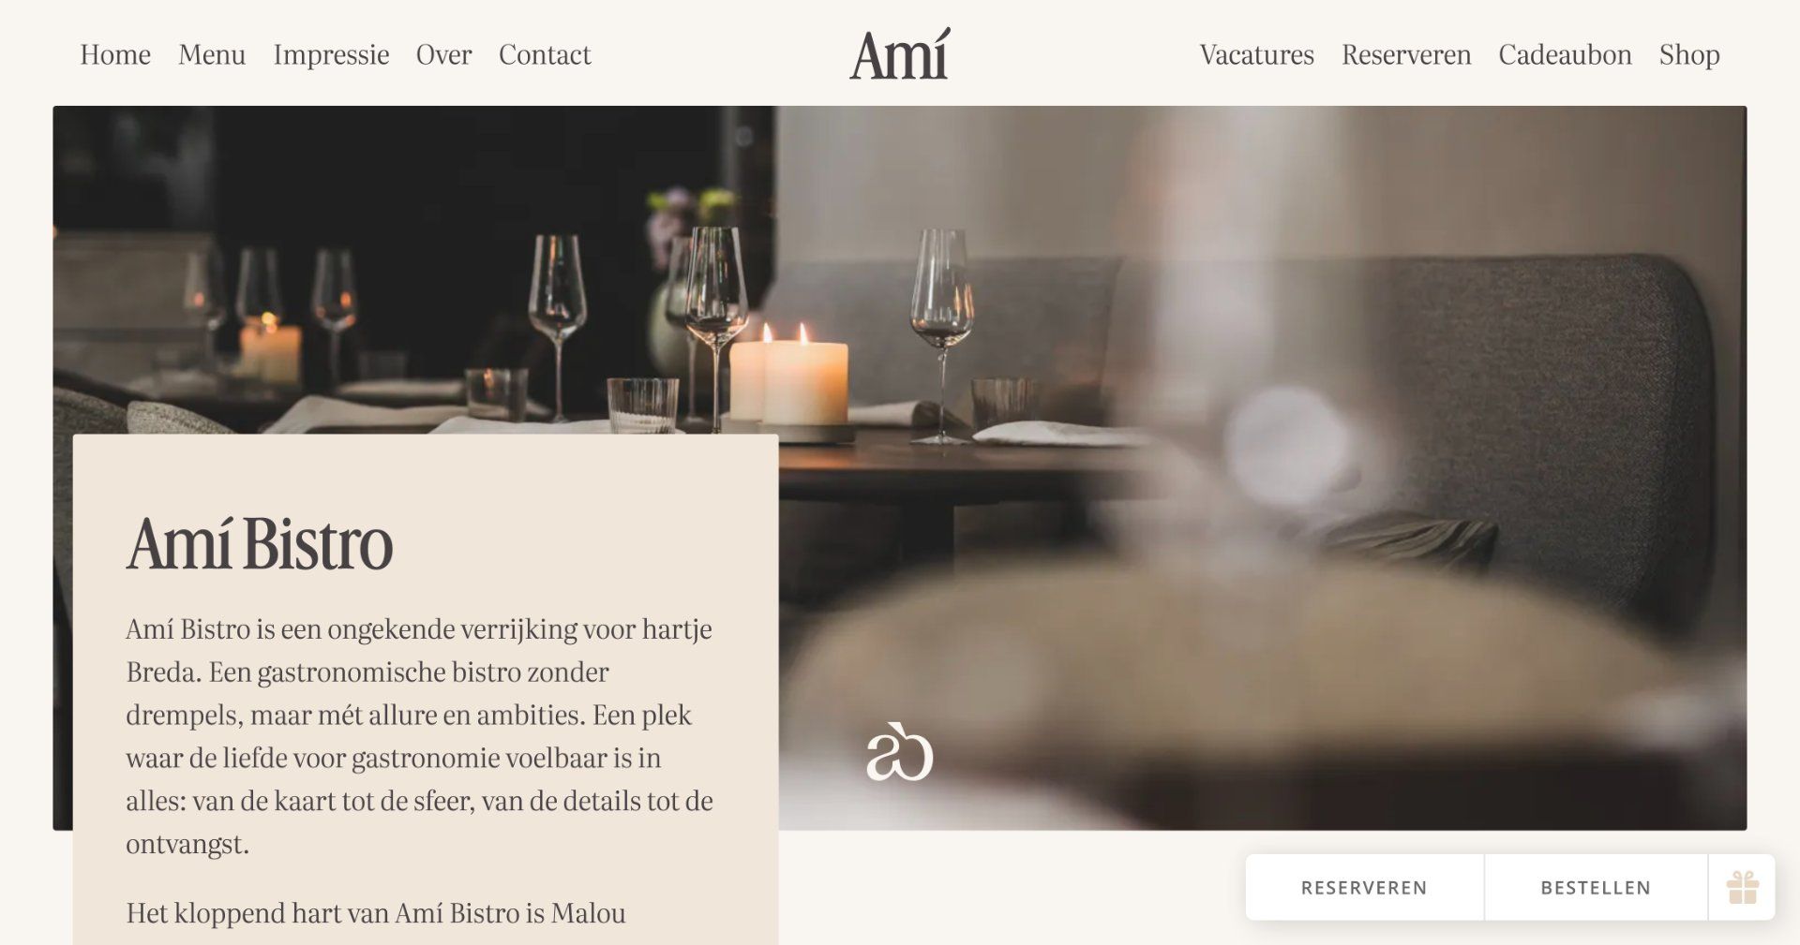Click the floating RESERVEREN button
The image size is (1800, 945).
1364,887
